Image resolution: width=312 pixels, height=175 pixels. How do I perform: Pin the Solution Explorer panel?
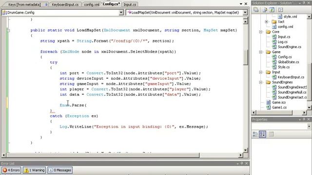point(304,3)
